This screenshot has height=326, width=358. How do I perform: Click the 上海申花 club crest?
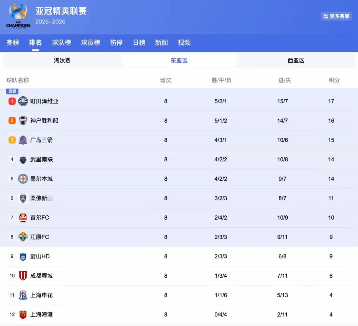[x=23, y=295]
